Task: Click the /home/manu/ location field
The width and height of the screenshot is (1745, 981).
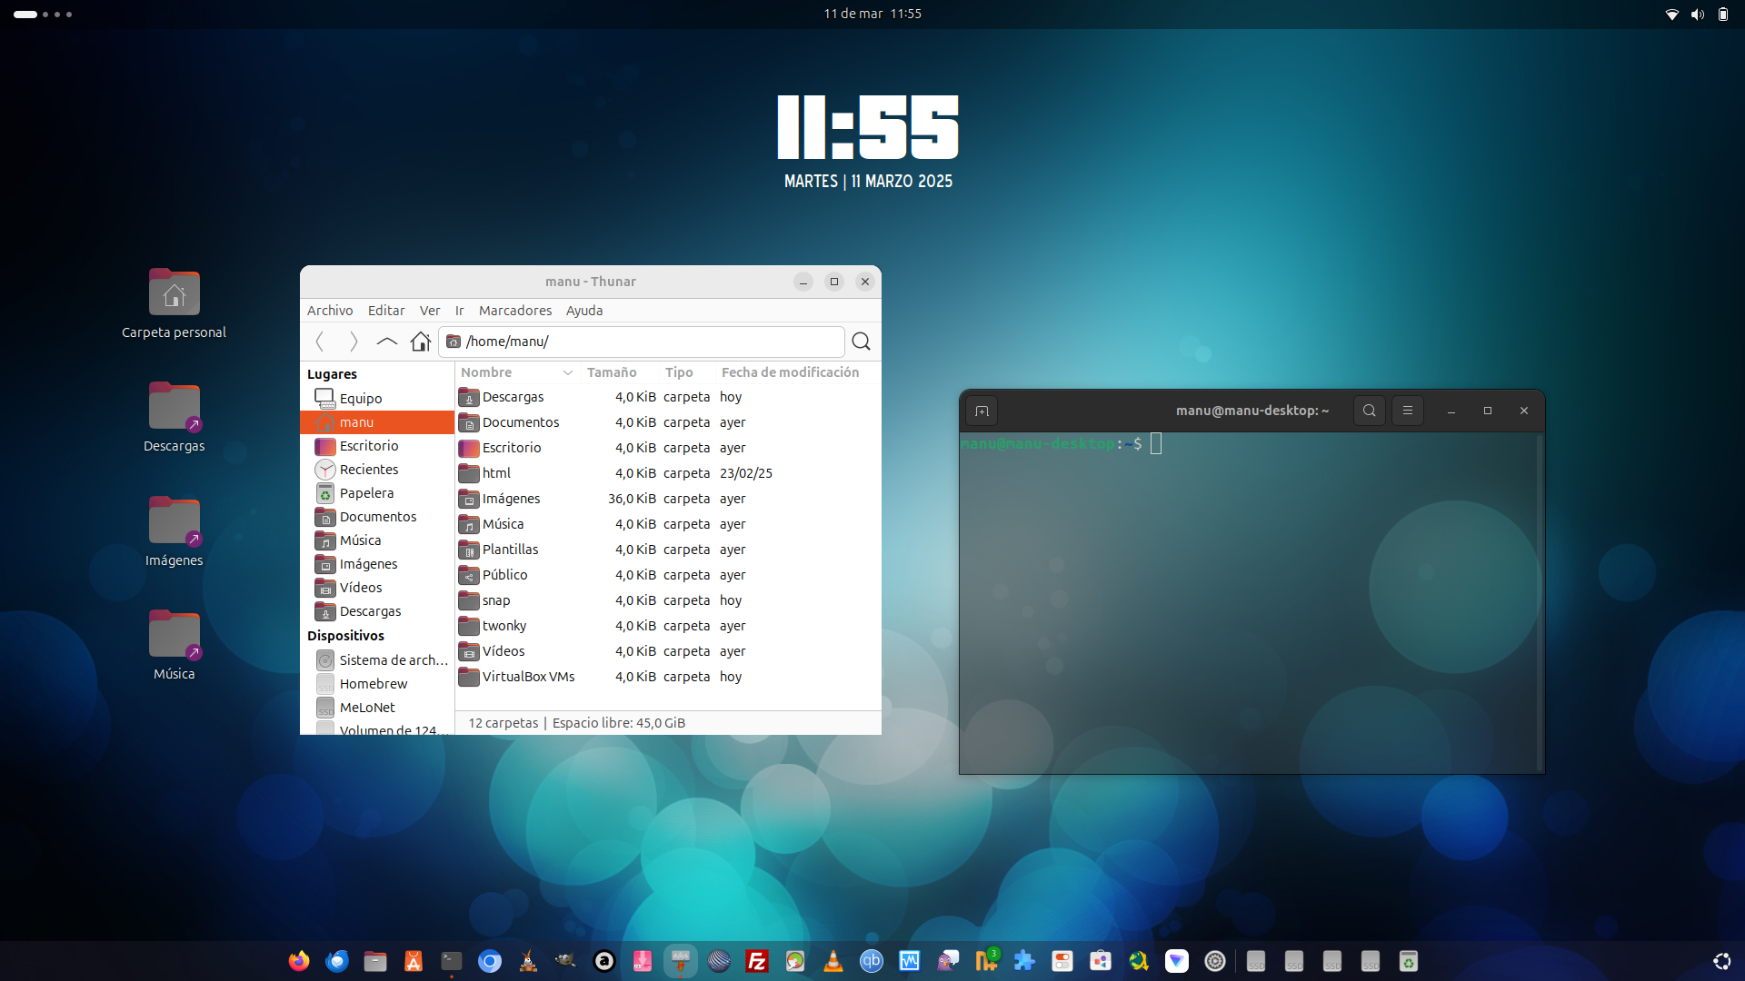Action: click(x=642, y=342)
